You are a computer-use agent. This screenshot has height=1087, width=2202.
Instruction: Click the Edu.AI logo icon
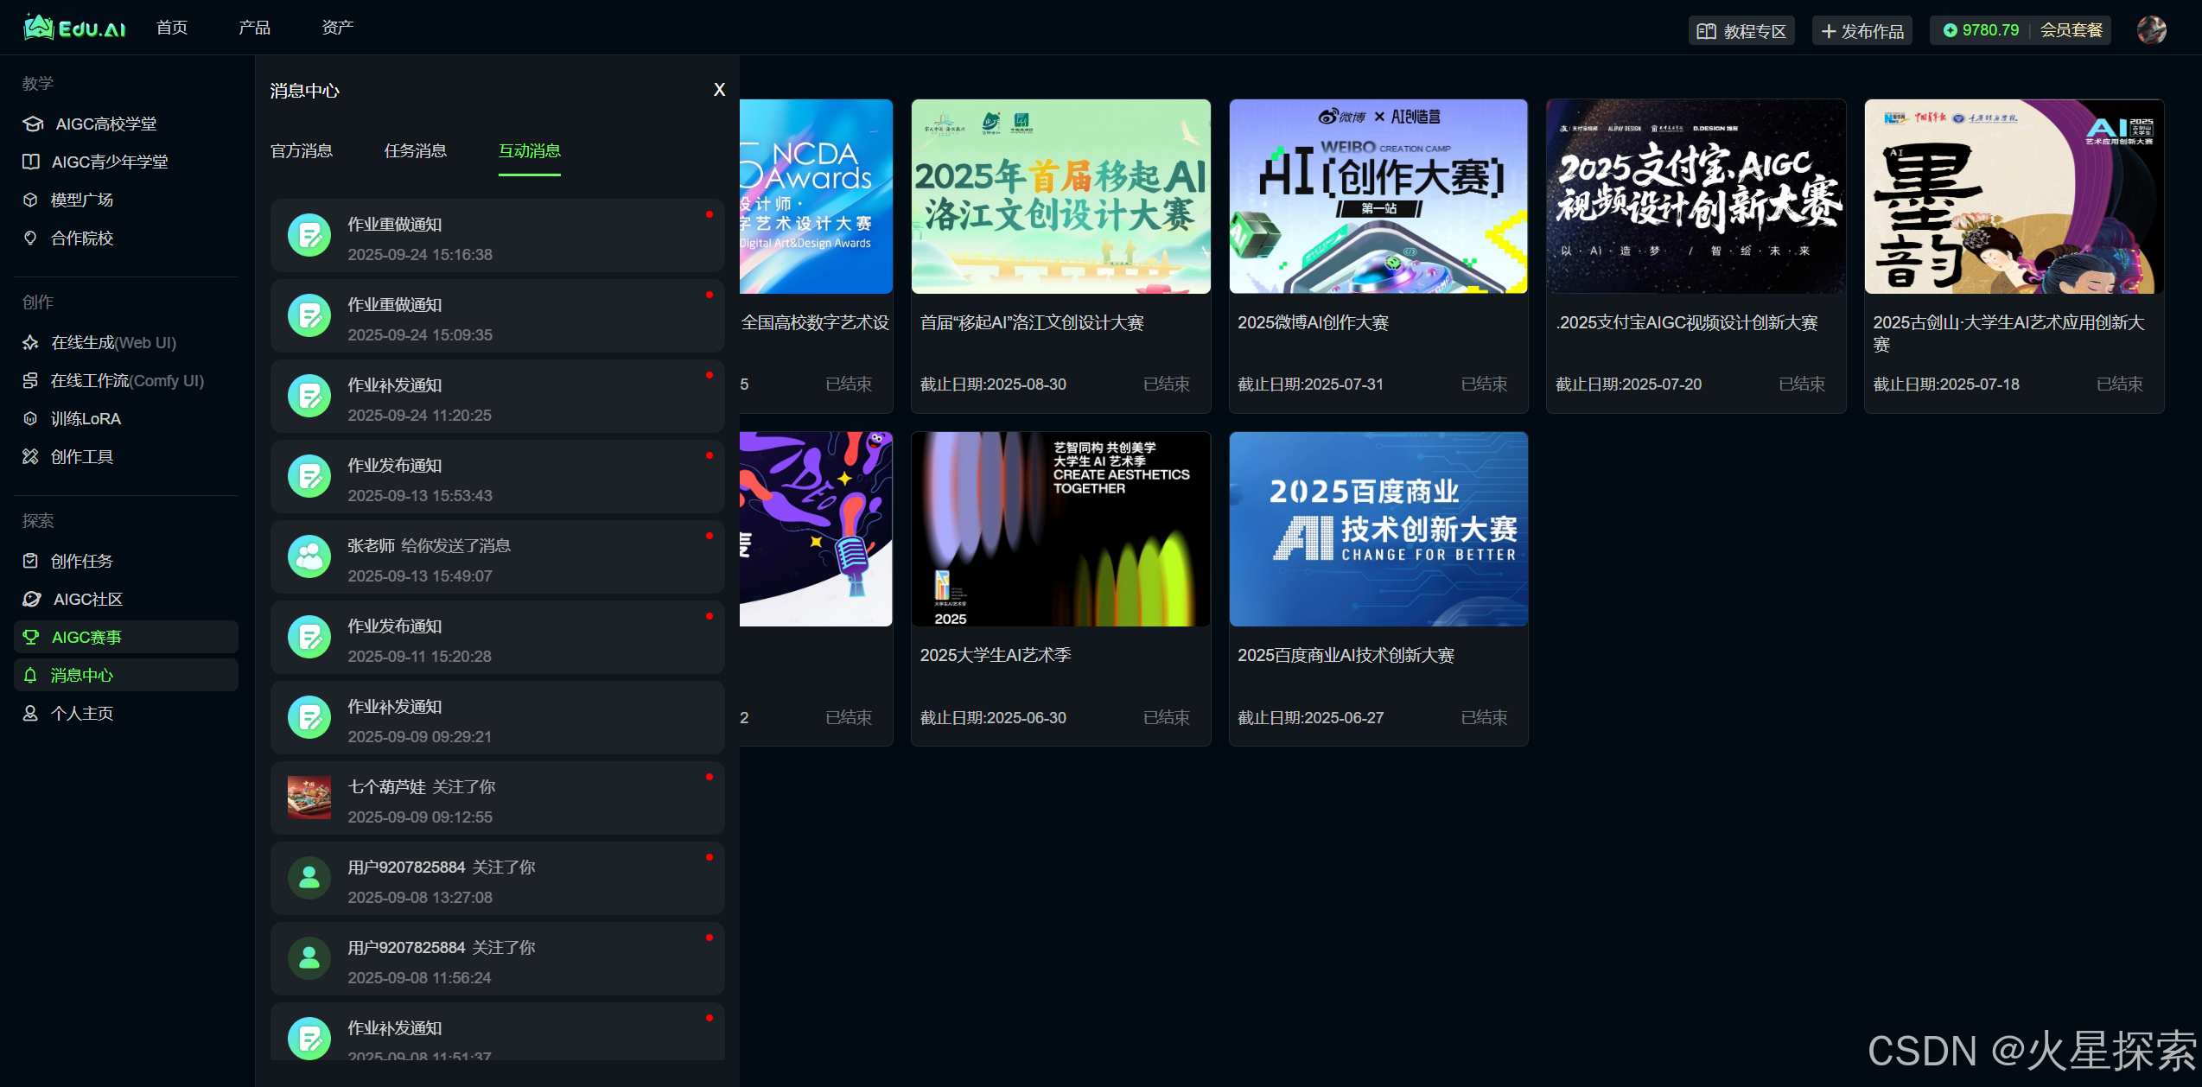(38, 28)
